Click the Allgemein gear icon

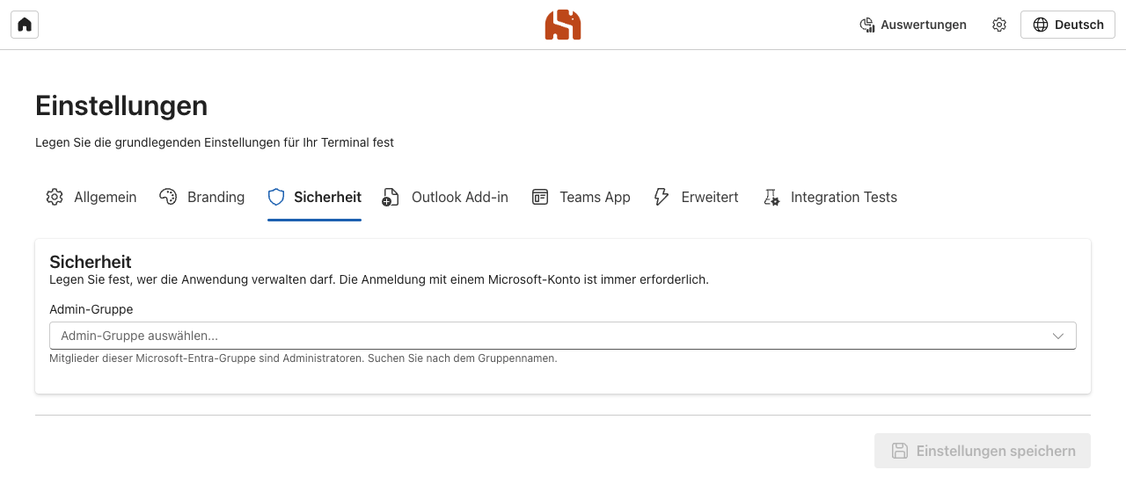(55, 197)
